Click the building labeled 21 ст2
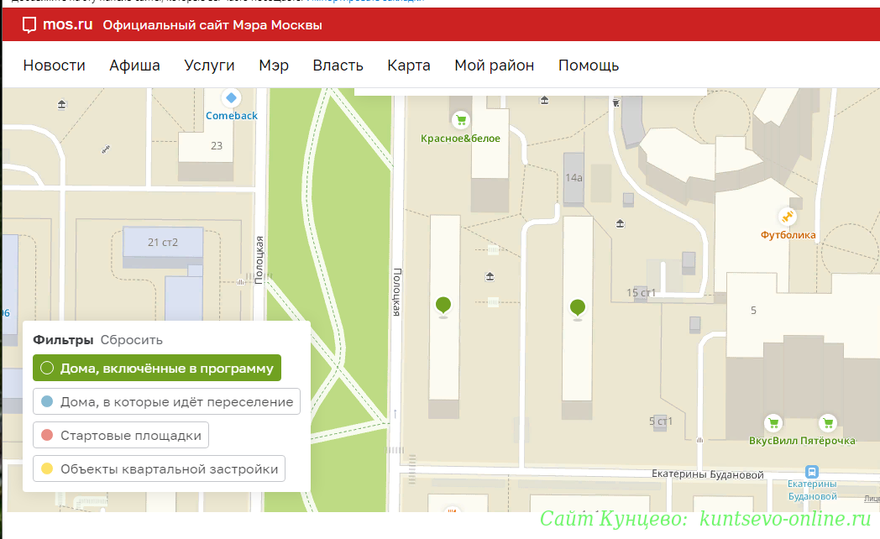The image size is (880, 539). tap(163, 243)
